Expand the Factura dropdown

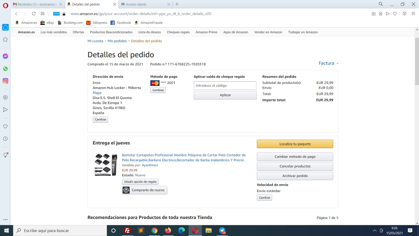pos(328,63)
